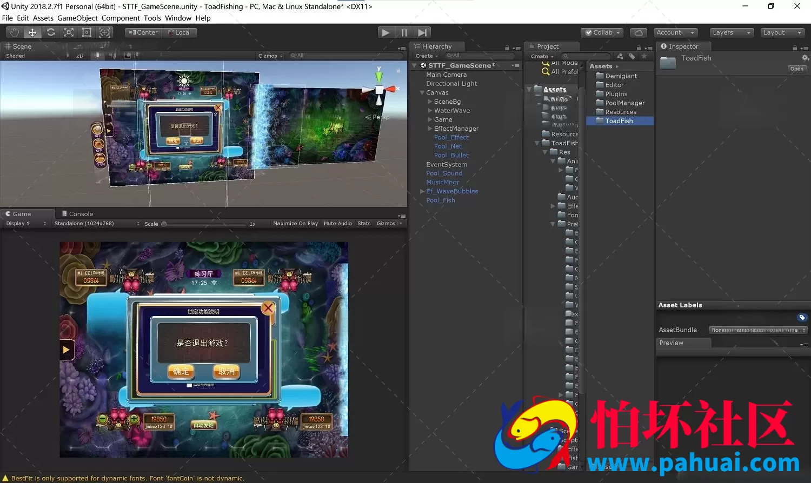Viewport: 811px width, 483px height.
Task: Click the Open button in Inspector
Action: pos(796,69)
